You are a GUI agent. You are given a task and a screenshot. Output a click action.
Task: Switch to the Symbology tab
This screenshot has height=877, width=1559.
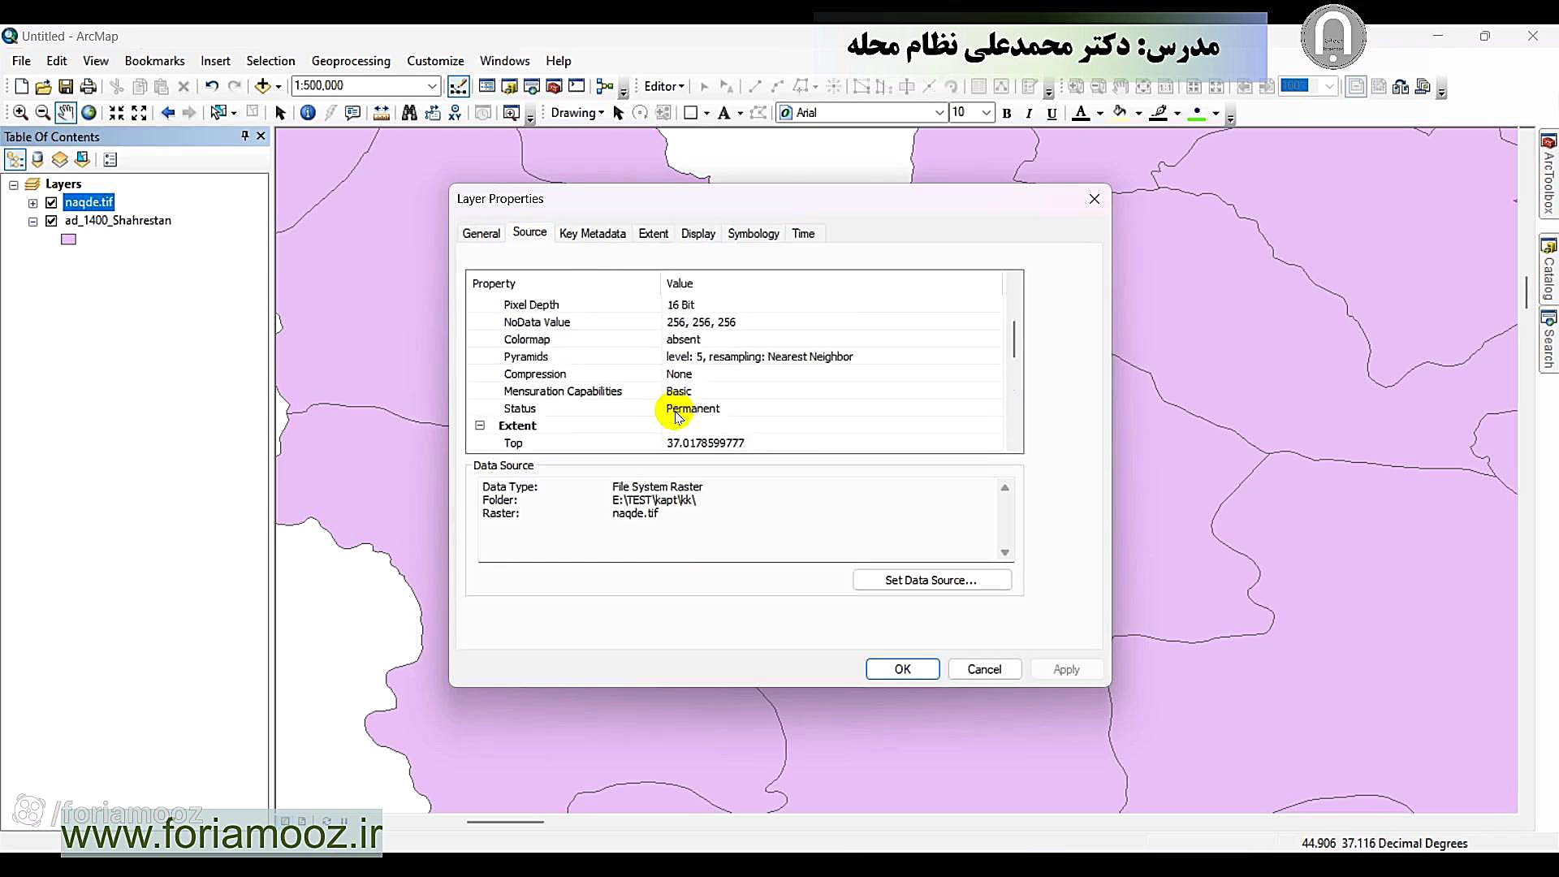coord(754,234)
